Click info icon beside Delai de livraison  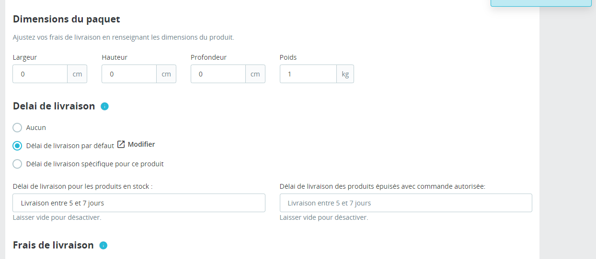coord(105,107)
